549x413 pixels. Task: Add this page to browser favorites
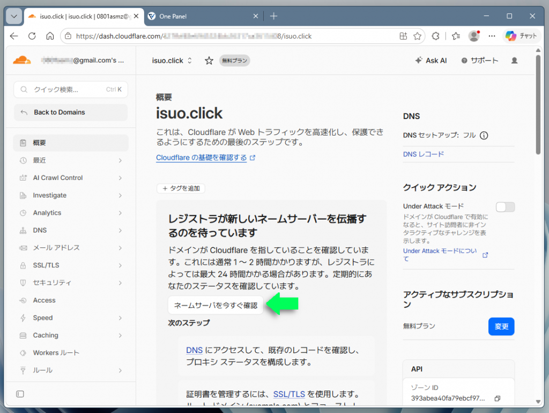(417, 36)
